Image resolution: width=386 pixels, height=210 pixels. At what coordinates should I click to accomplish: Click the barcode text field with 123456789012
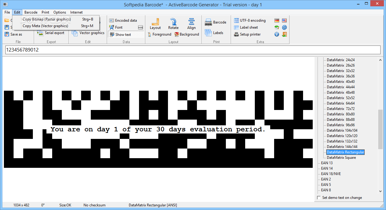[193, 50]
